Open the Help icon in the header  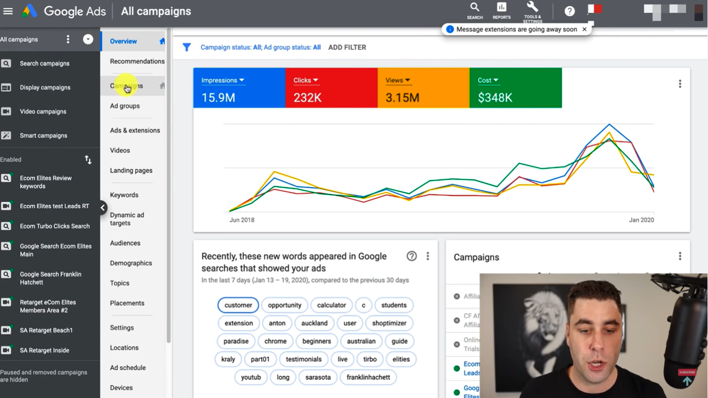coord(570,11)
